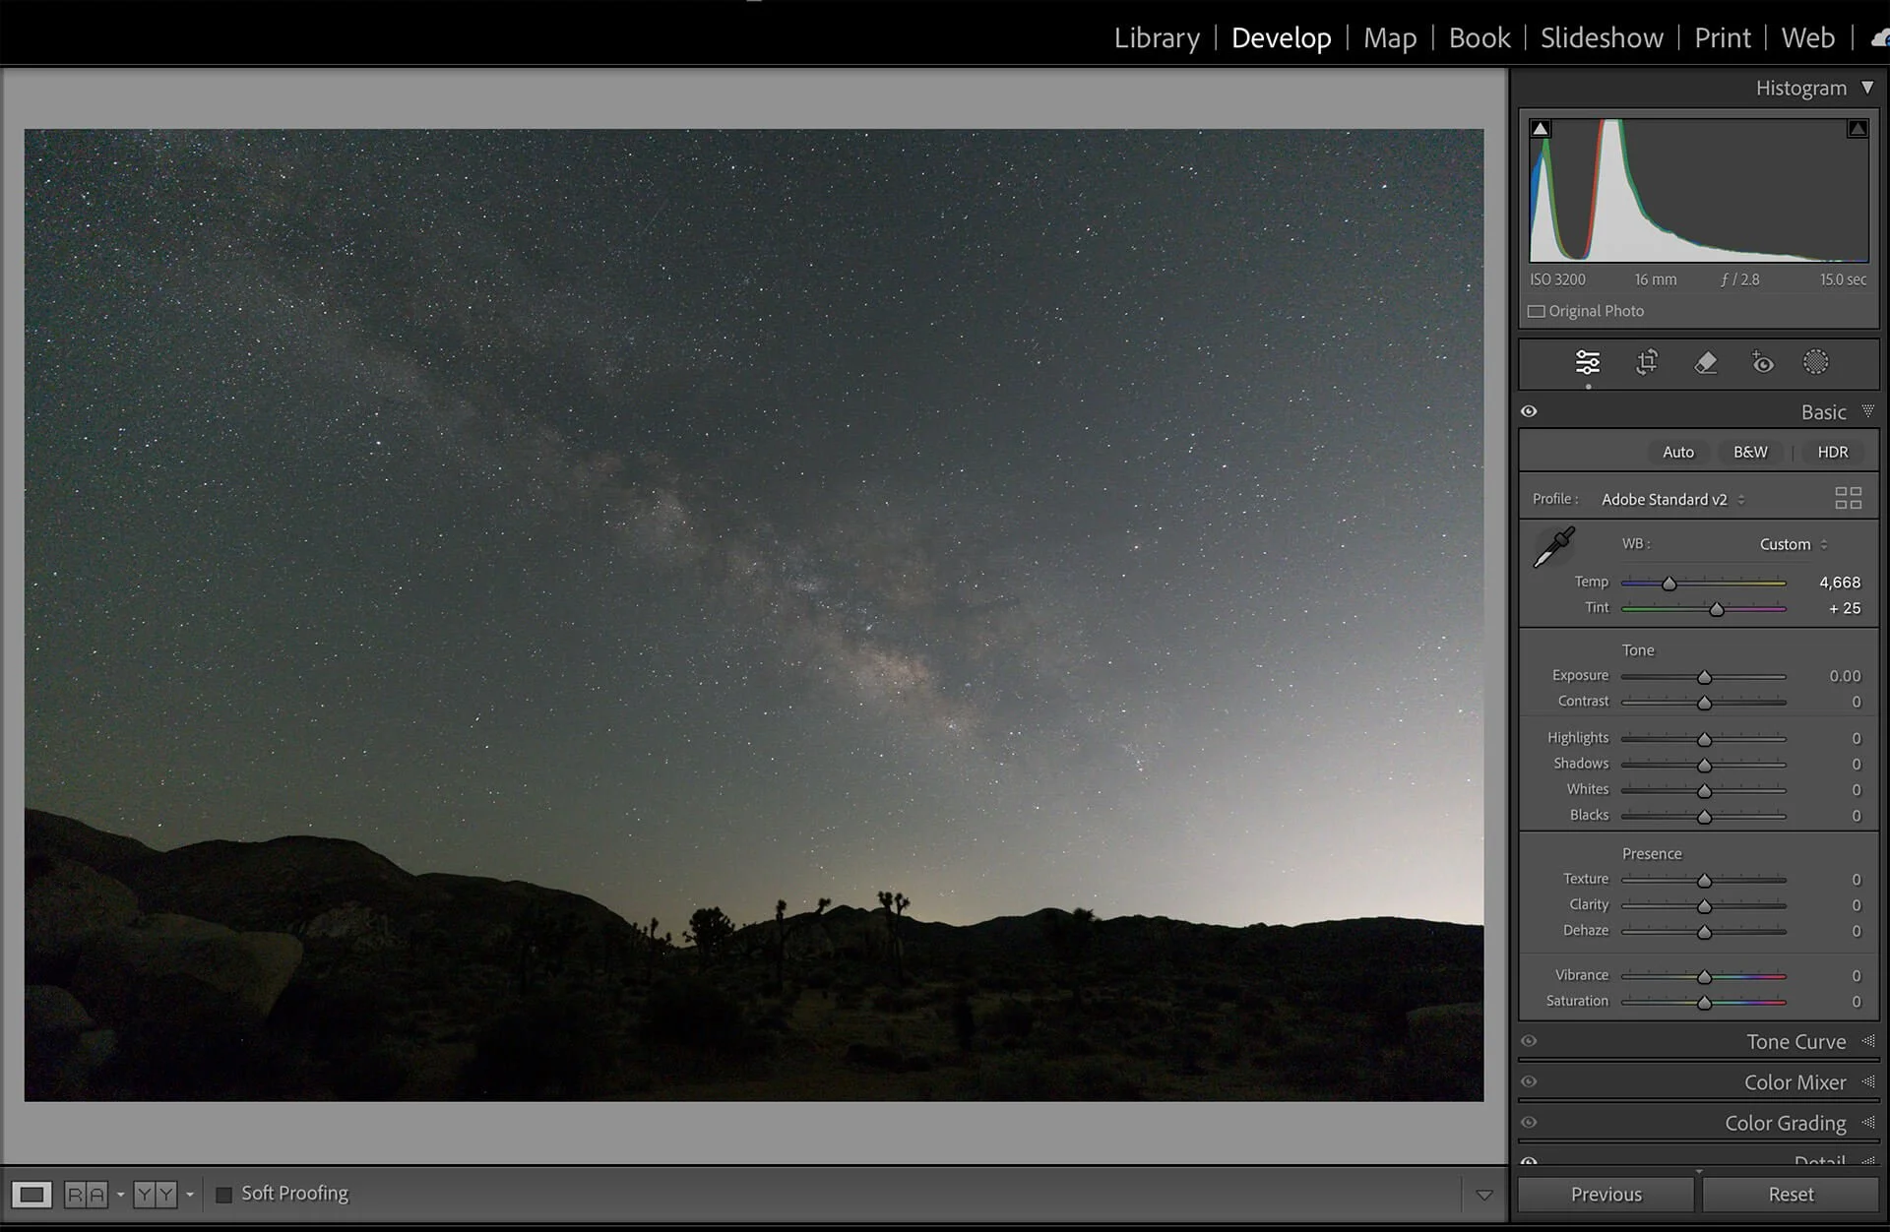Toggle Basic panel visibility eye
This screenshot has height=1232, width=1890.
click(x=1529, y=412)
